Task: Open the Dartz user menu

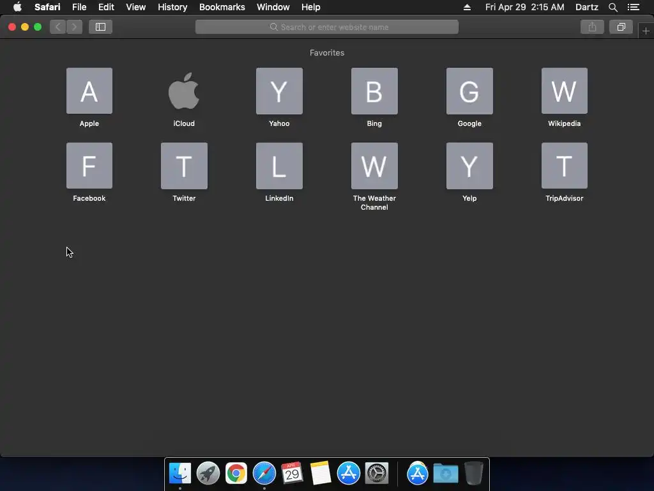Action: pos(586,7)
